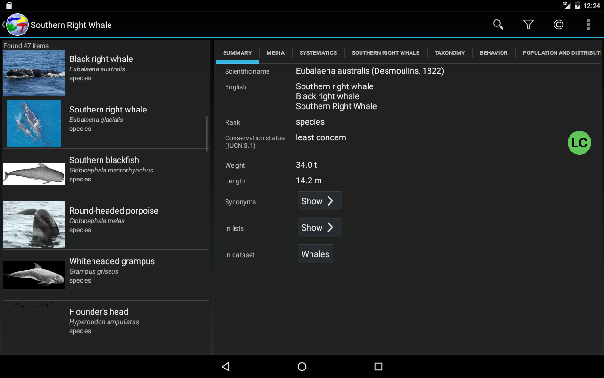Open the Flounder's head sketch thumbnail

[34, 305]
